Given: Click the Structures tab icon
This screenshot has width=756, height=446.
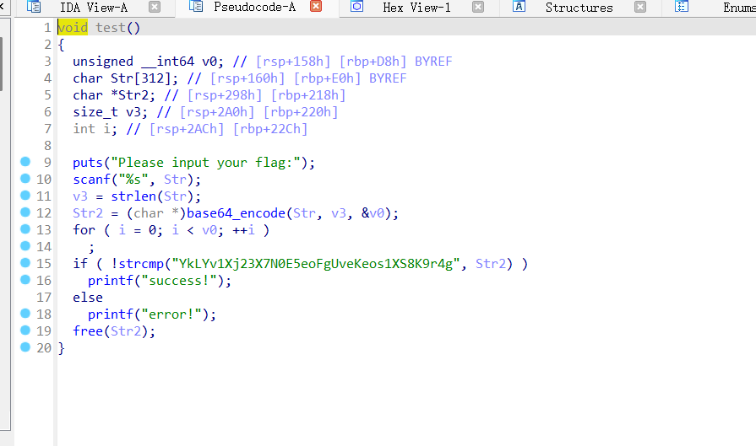Looking at the screenshot, I should point(519,6).
